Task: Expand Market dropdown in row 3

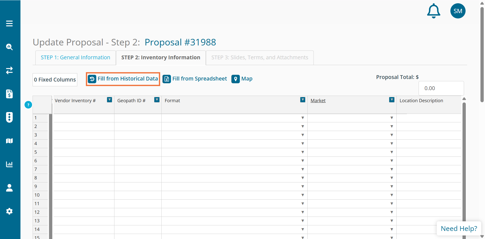Action: pyautogui.click(x=392, y=135)
